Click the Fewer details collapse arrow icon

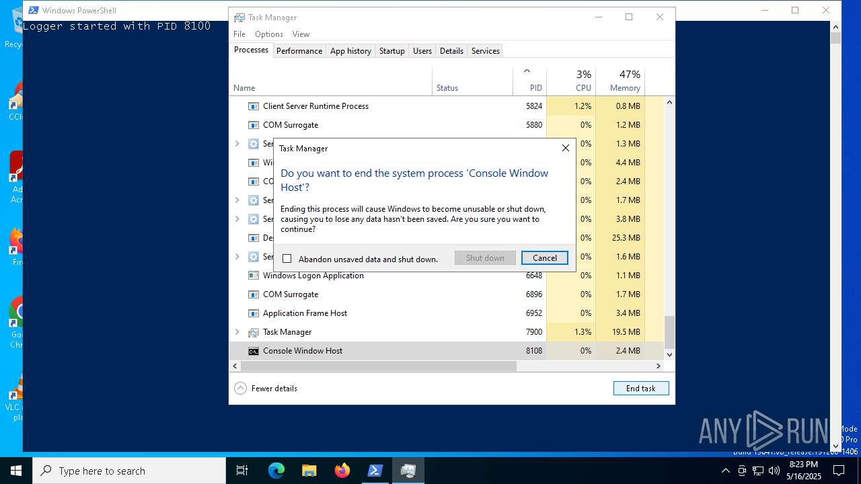click(x=240, y=389)
